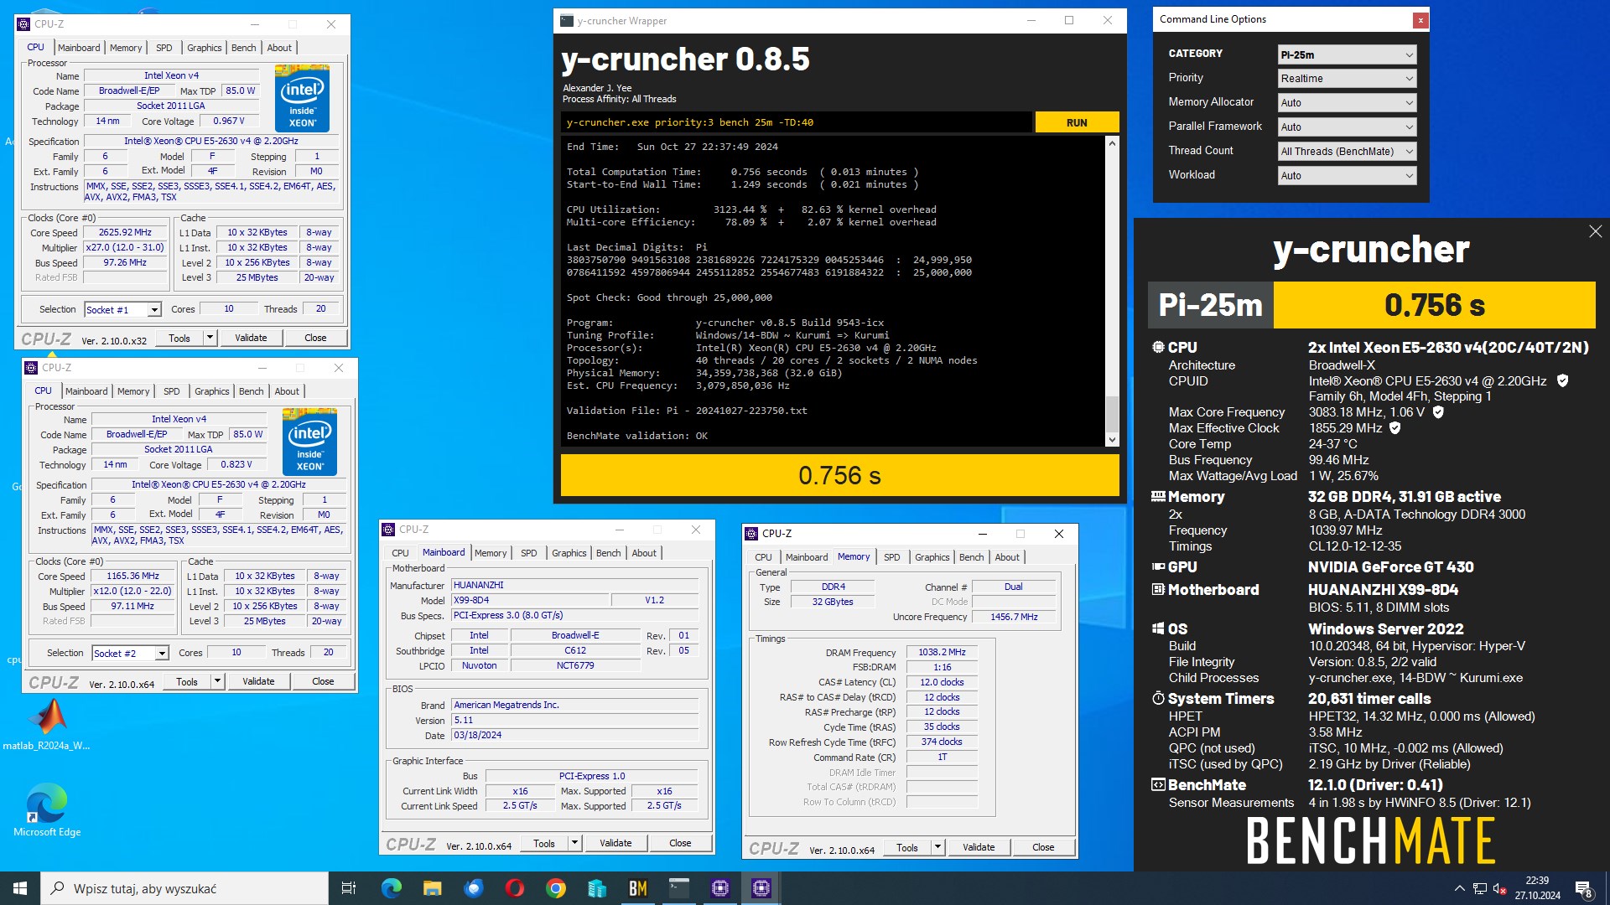Click scroll-up arrow of y-cruncher console
The height and width of the screenshot is (905, 1610).
pos(1112,143)
